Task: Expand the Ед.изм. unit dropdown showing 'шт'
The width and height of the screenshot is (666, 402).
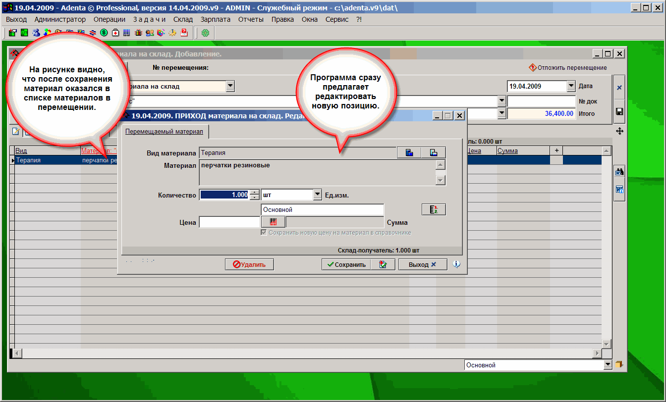Action: pos(318,195)
